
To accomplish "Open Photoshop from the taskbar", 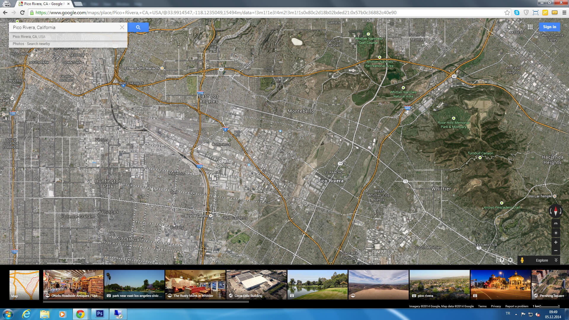I will pos(100,314).
